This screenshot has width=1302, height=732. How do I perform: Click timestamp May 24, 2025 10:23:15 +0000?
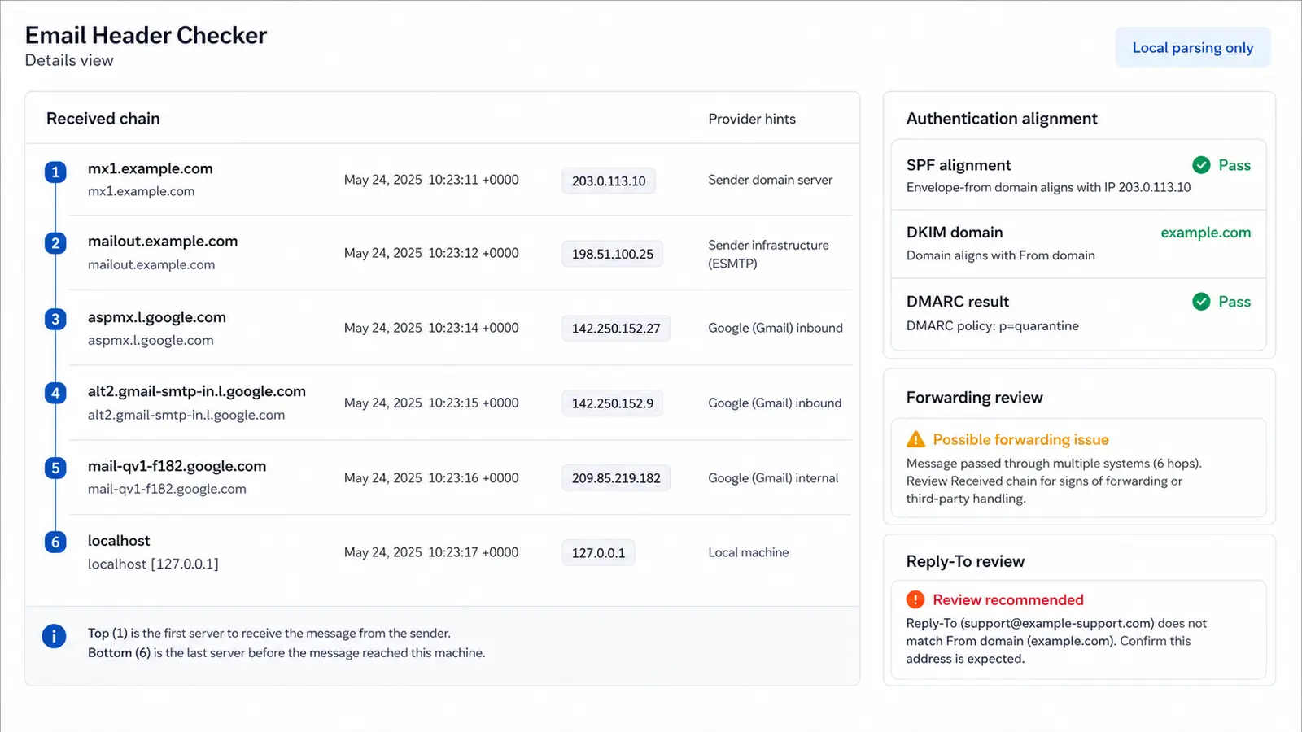431,403
